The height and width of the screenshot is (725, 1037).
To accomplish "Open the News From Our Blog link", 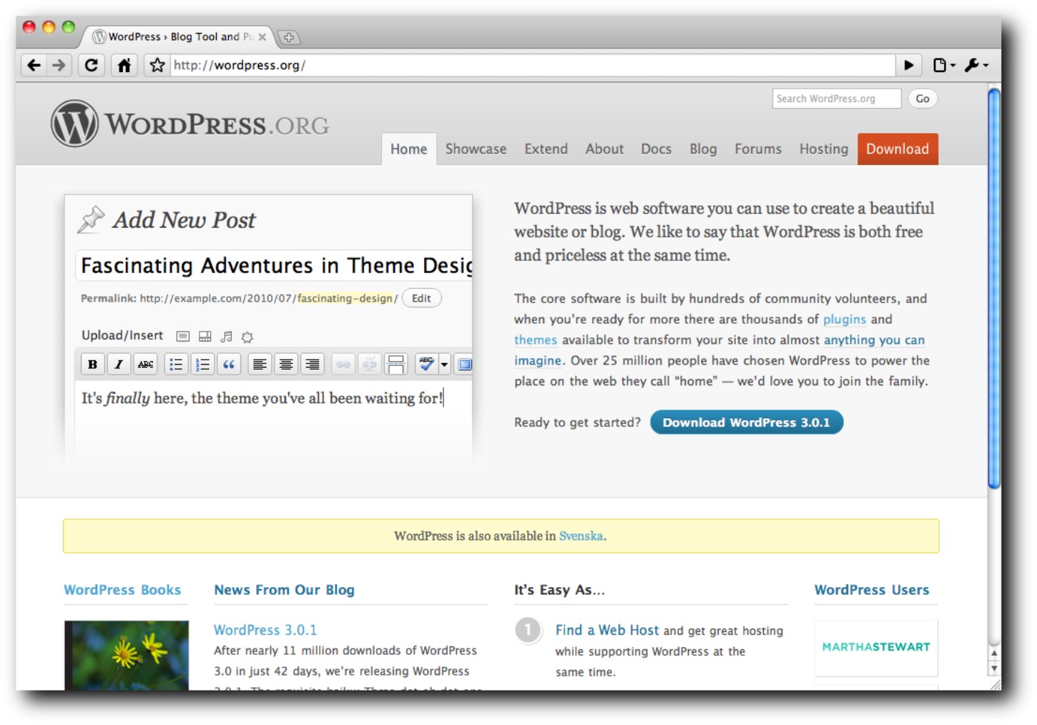I will click(x=284, y=590).
